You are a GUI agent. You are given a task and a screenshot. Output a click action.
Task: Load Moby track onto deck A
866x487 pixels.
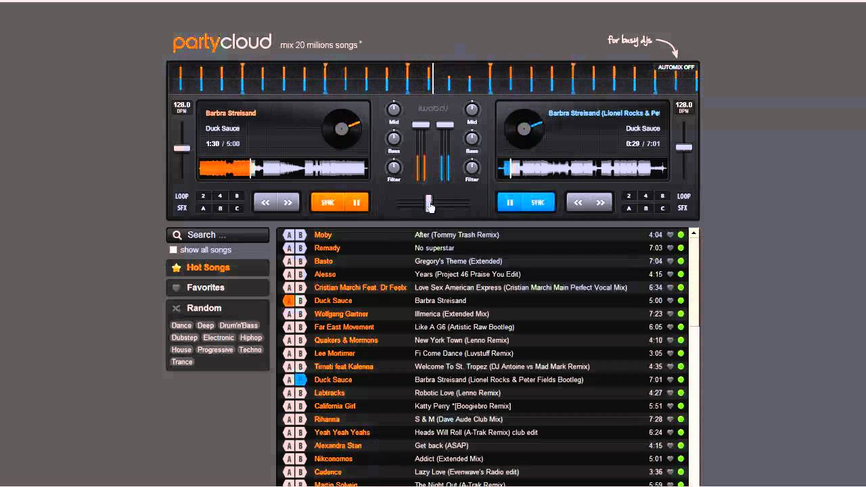coord(289,235)
